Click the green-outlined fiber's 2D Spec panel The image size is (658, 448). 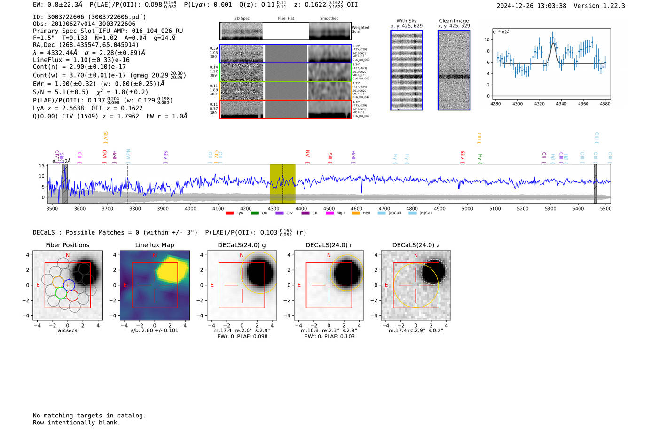click(242, 72)
